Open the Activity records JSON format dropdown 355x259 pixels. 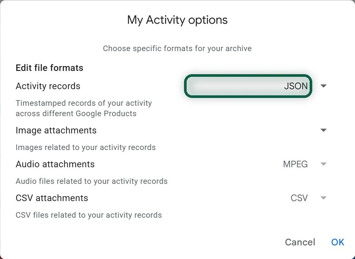(248, 86)
